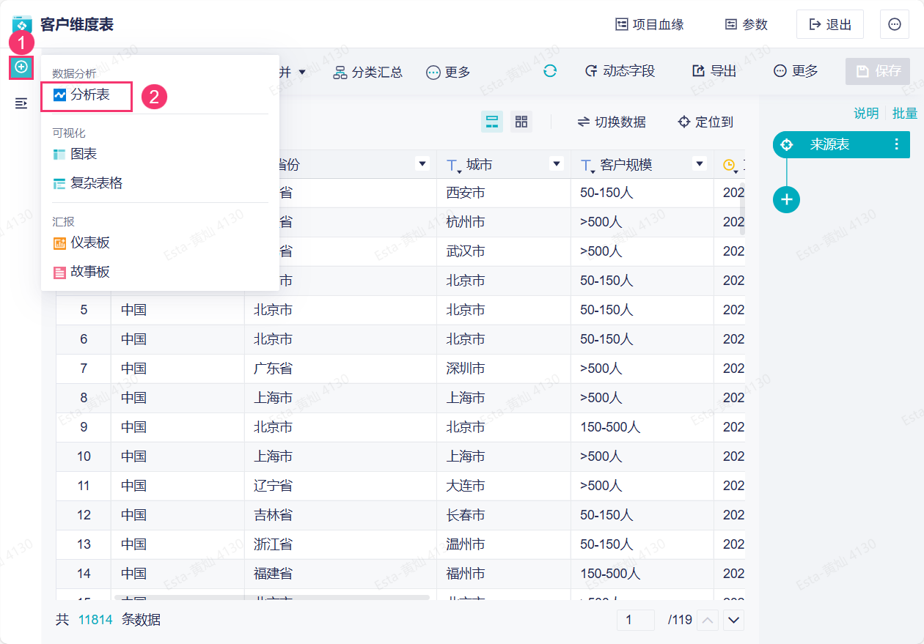This screenshot has height=644, width=924.
Task: Click the 客户规模 column text type icon
Action: coord(587,166)
